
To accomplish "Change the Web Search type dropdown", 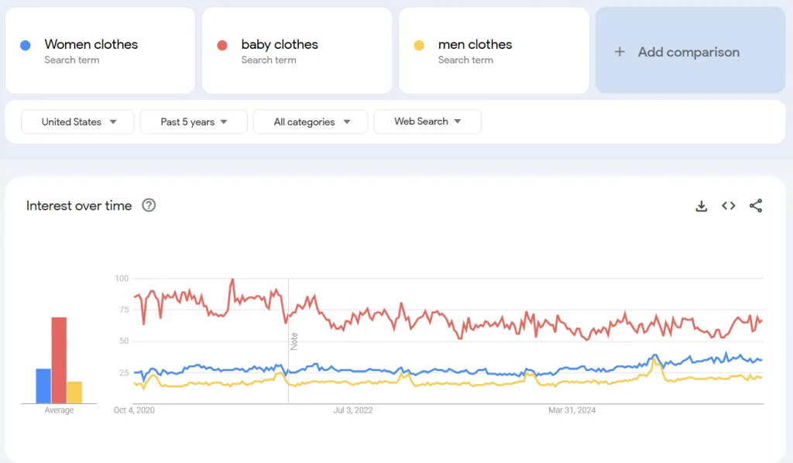I will click(427, 122).
